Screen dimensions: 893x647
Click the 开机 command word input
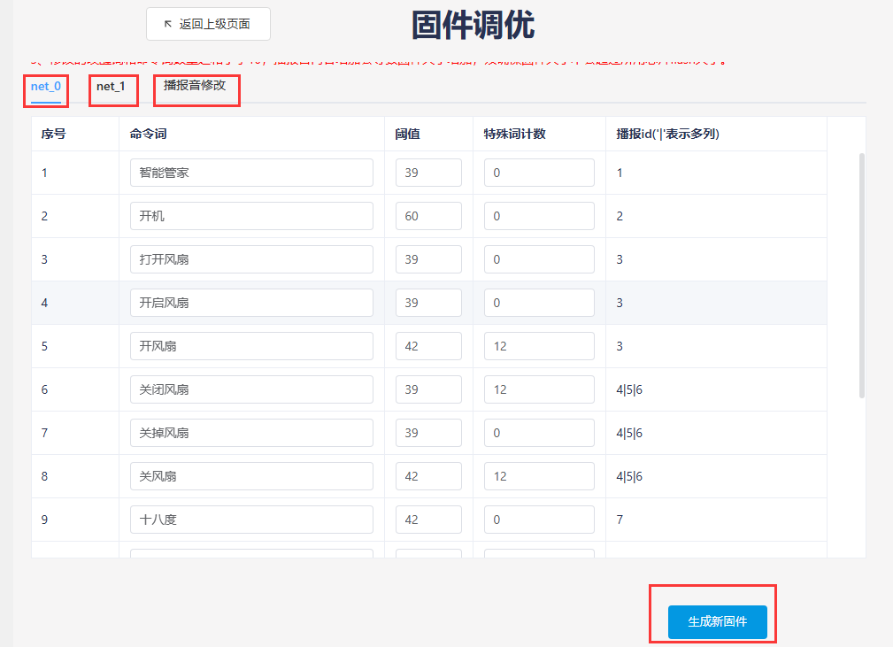(x=251, y=216)
